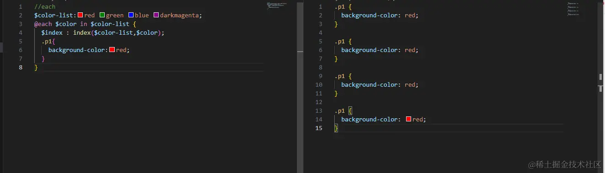The image size is (605, 173).
Task: Click ".p1{" selector in the SCSS editor
Action: click(48, 41)
